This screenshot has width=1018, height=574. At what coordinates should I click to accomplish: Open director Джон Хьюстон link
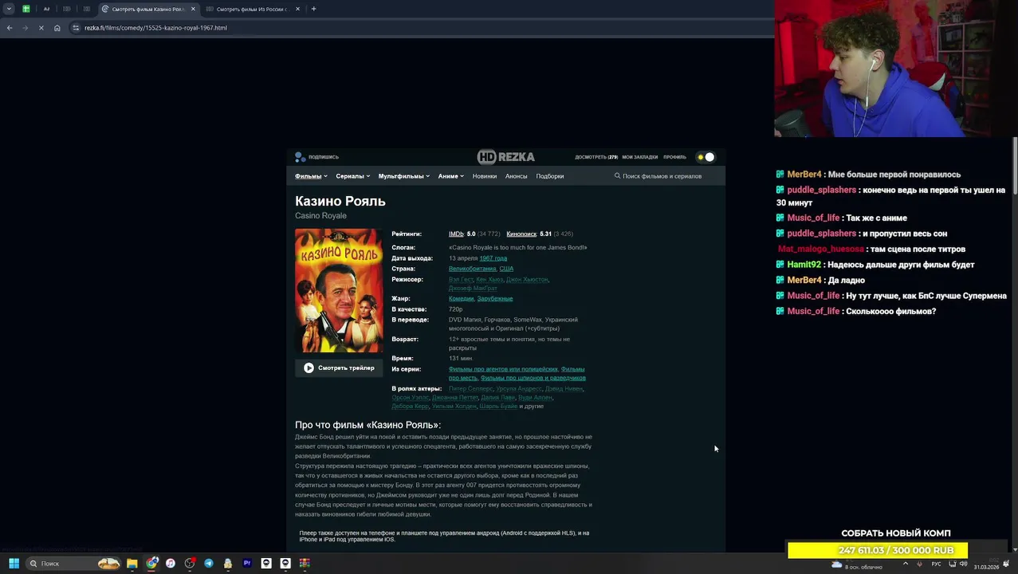527,279
